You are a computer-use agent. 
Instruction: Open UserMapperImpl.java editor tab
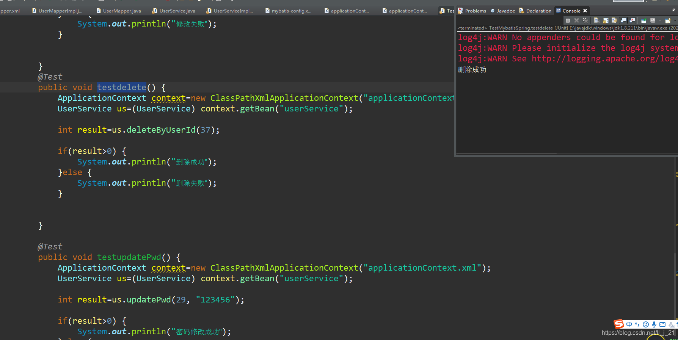(x=57, y=11)
